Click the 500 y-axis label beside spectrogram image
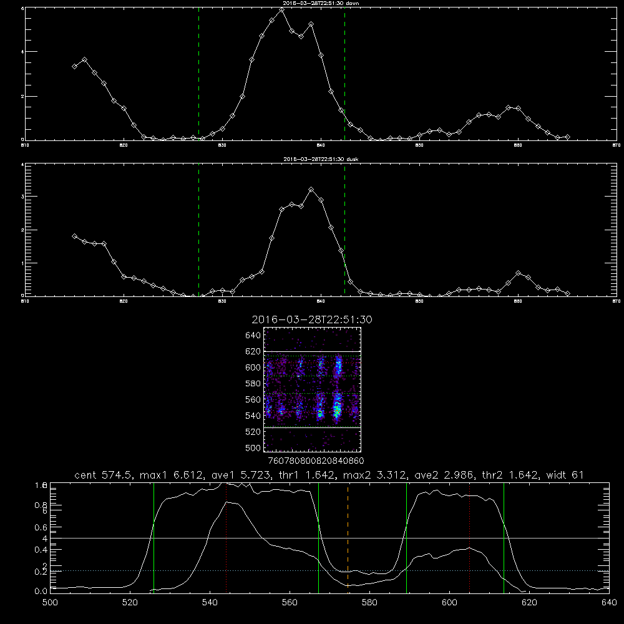This screenshot has height=624, width=624. click(x=253, y=447)
